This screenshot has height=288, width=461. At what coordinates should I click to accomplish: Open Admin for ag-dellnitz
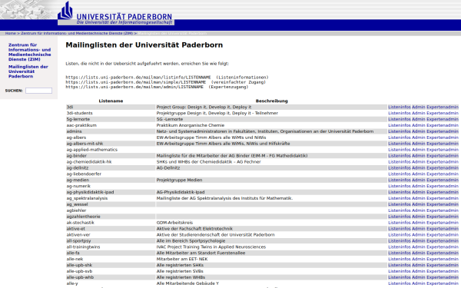point(419,167)
